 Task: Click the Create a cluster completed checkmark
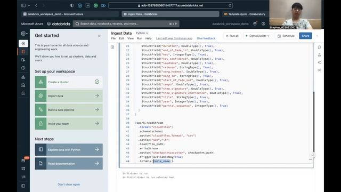click(x=97, y=82)
